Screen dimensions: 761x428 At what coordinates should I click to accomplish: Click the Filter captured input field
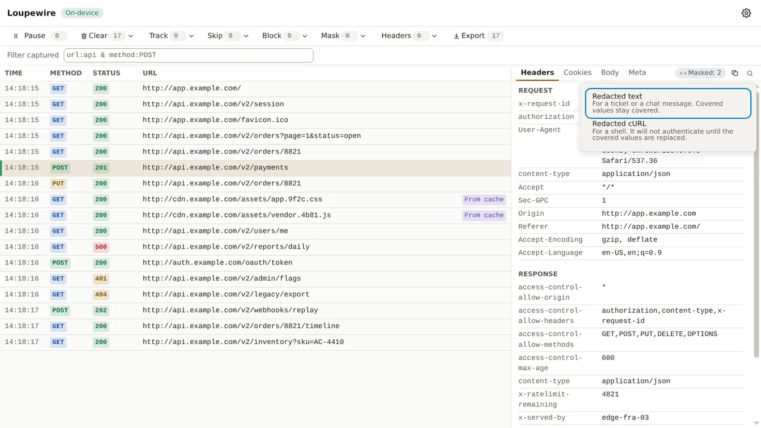(188, 55)
